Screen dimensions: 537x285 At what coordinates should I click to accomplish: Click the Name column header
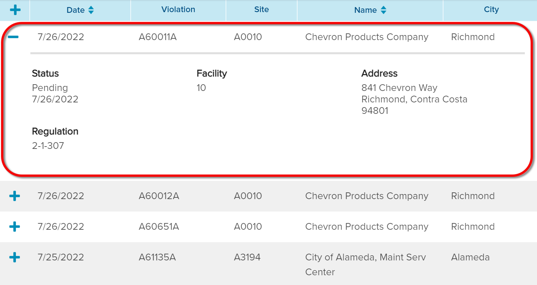[365, 10]
